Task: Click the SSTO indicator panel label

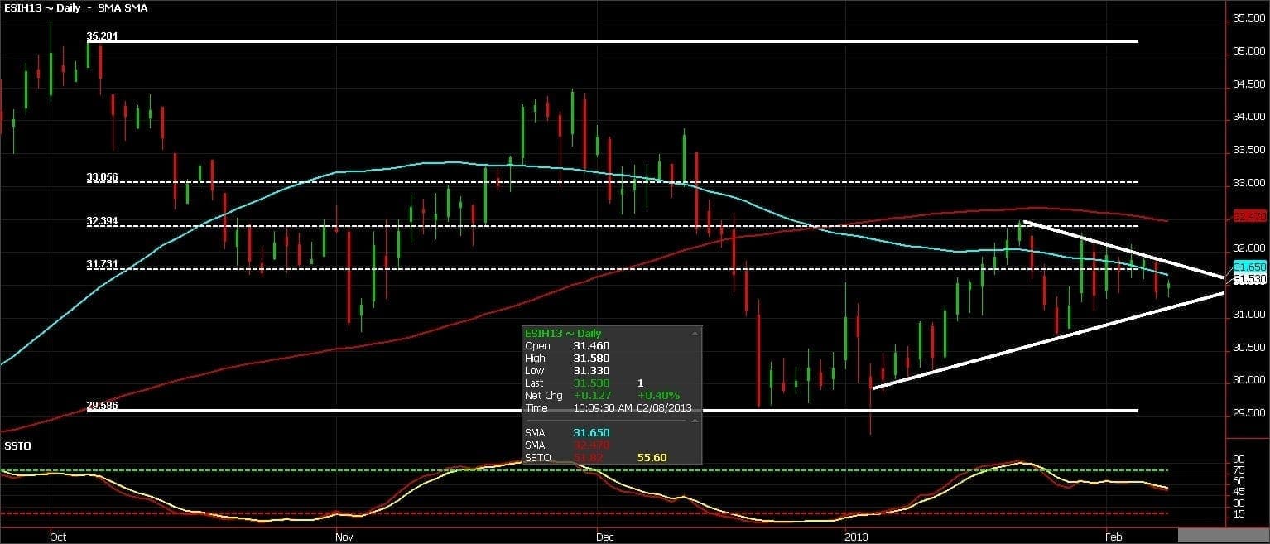Action: click(17, 446)
